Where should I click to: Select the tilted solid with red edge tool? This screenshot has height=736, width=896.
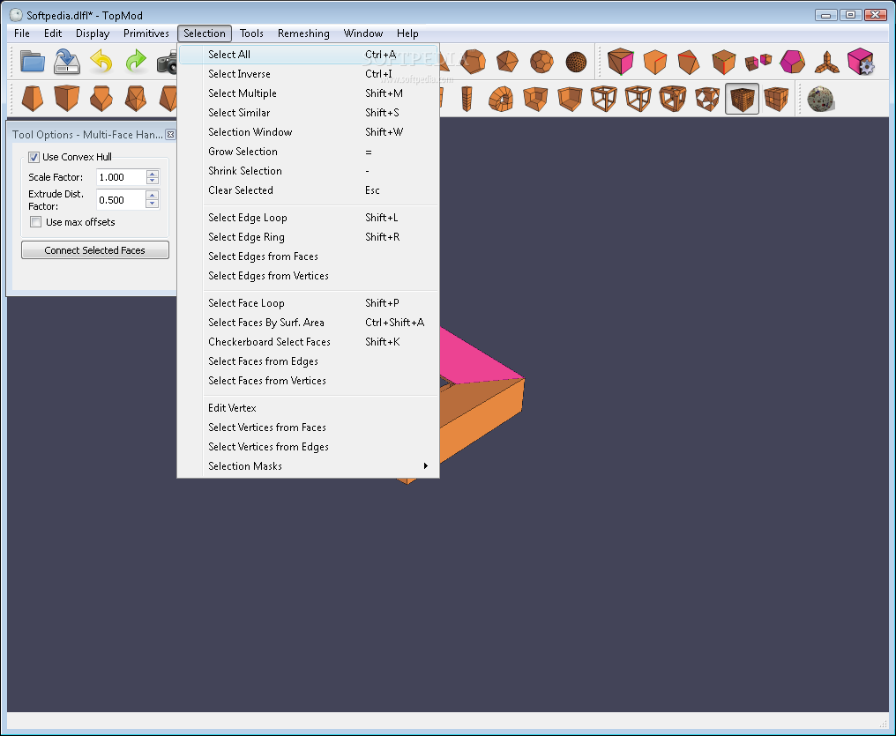tap(689, 62)
